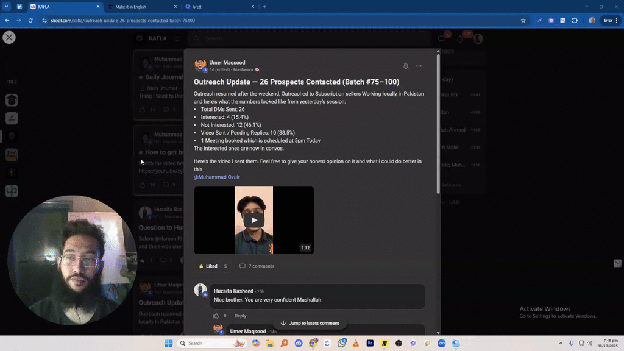Open Premiere Pro from the taskbar

click(x=370, y=343)
